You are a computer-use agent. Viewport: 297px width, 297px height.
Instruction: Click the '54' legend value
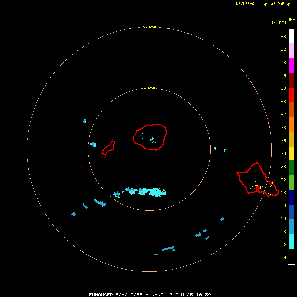pos(283,75)
